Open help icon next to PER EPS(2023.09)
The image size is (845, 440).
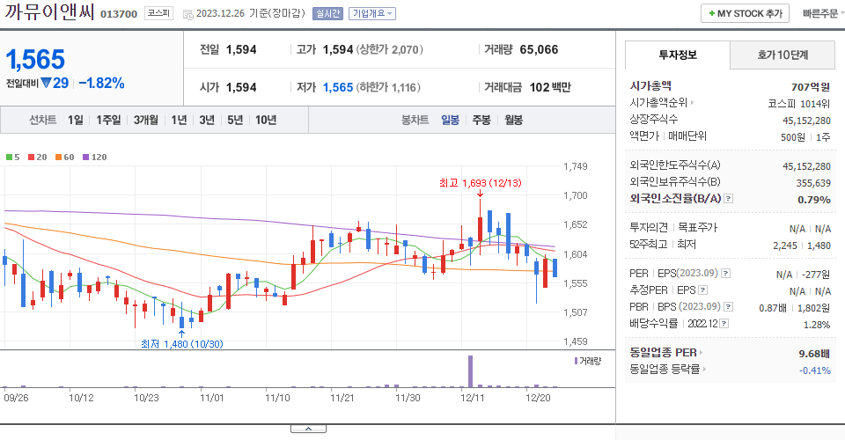(x=725, y=274)
